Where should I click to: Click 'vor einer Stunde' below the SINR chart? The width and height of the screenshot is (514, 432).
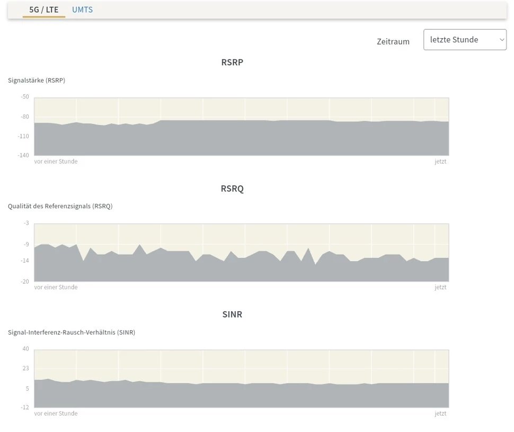(56, 413)
